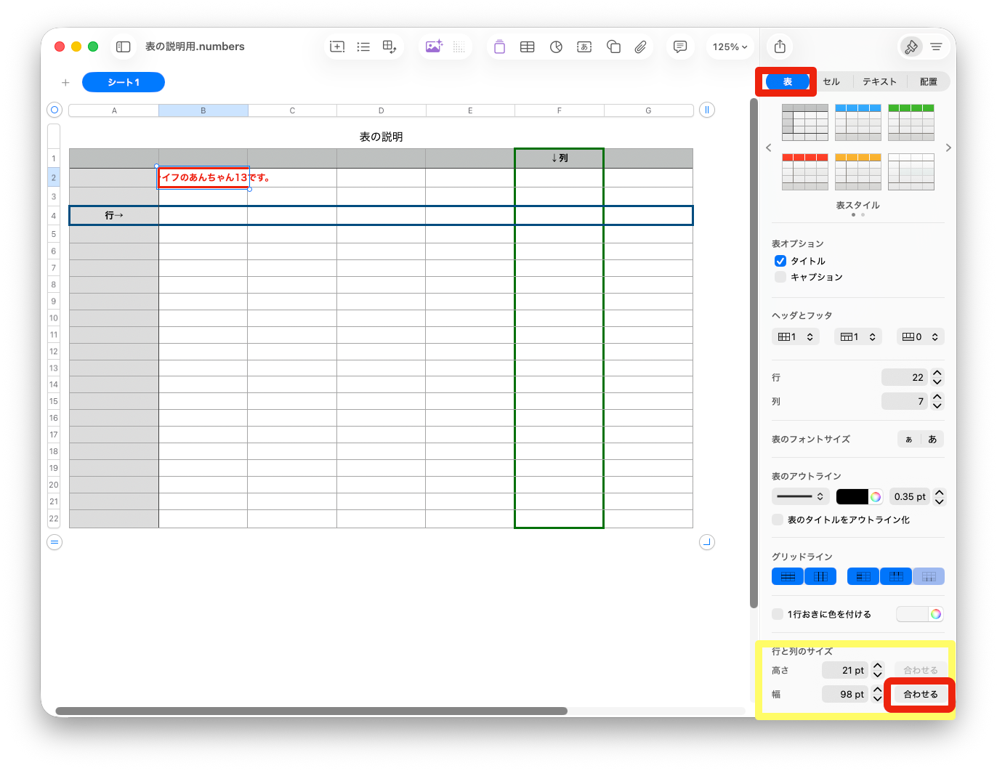Increase the table font size

[x=932, y=439]
